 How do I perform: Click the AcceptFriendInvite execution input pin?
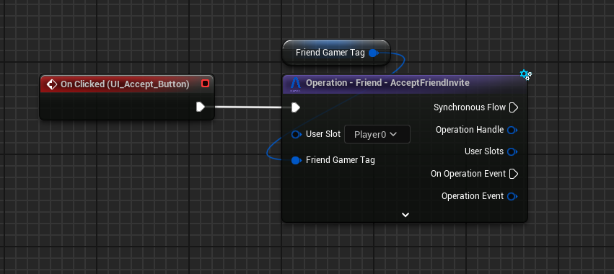click(x=296, y=107)
